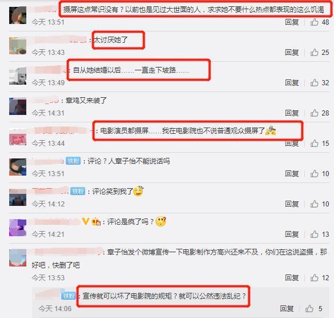Open the purple avatar of 14:21 commenter
The height and width of the screenshot is (318, 334).
click(x=18, y=228)
